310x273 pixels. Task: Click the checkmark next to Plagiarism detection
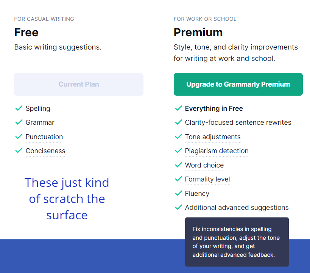pyautogui.click(x=179, y=151)
